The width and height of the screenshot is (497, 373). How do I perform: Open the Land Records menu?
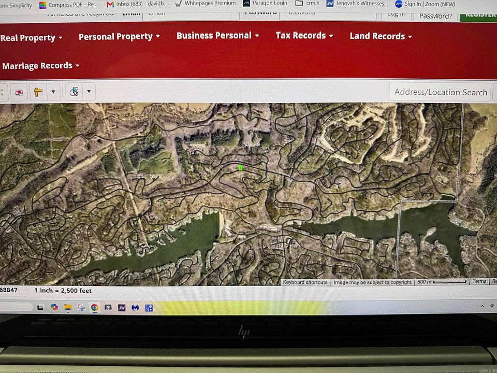[381, 36]
